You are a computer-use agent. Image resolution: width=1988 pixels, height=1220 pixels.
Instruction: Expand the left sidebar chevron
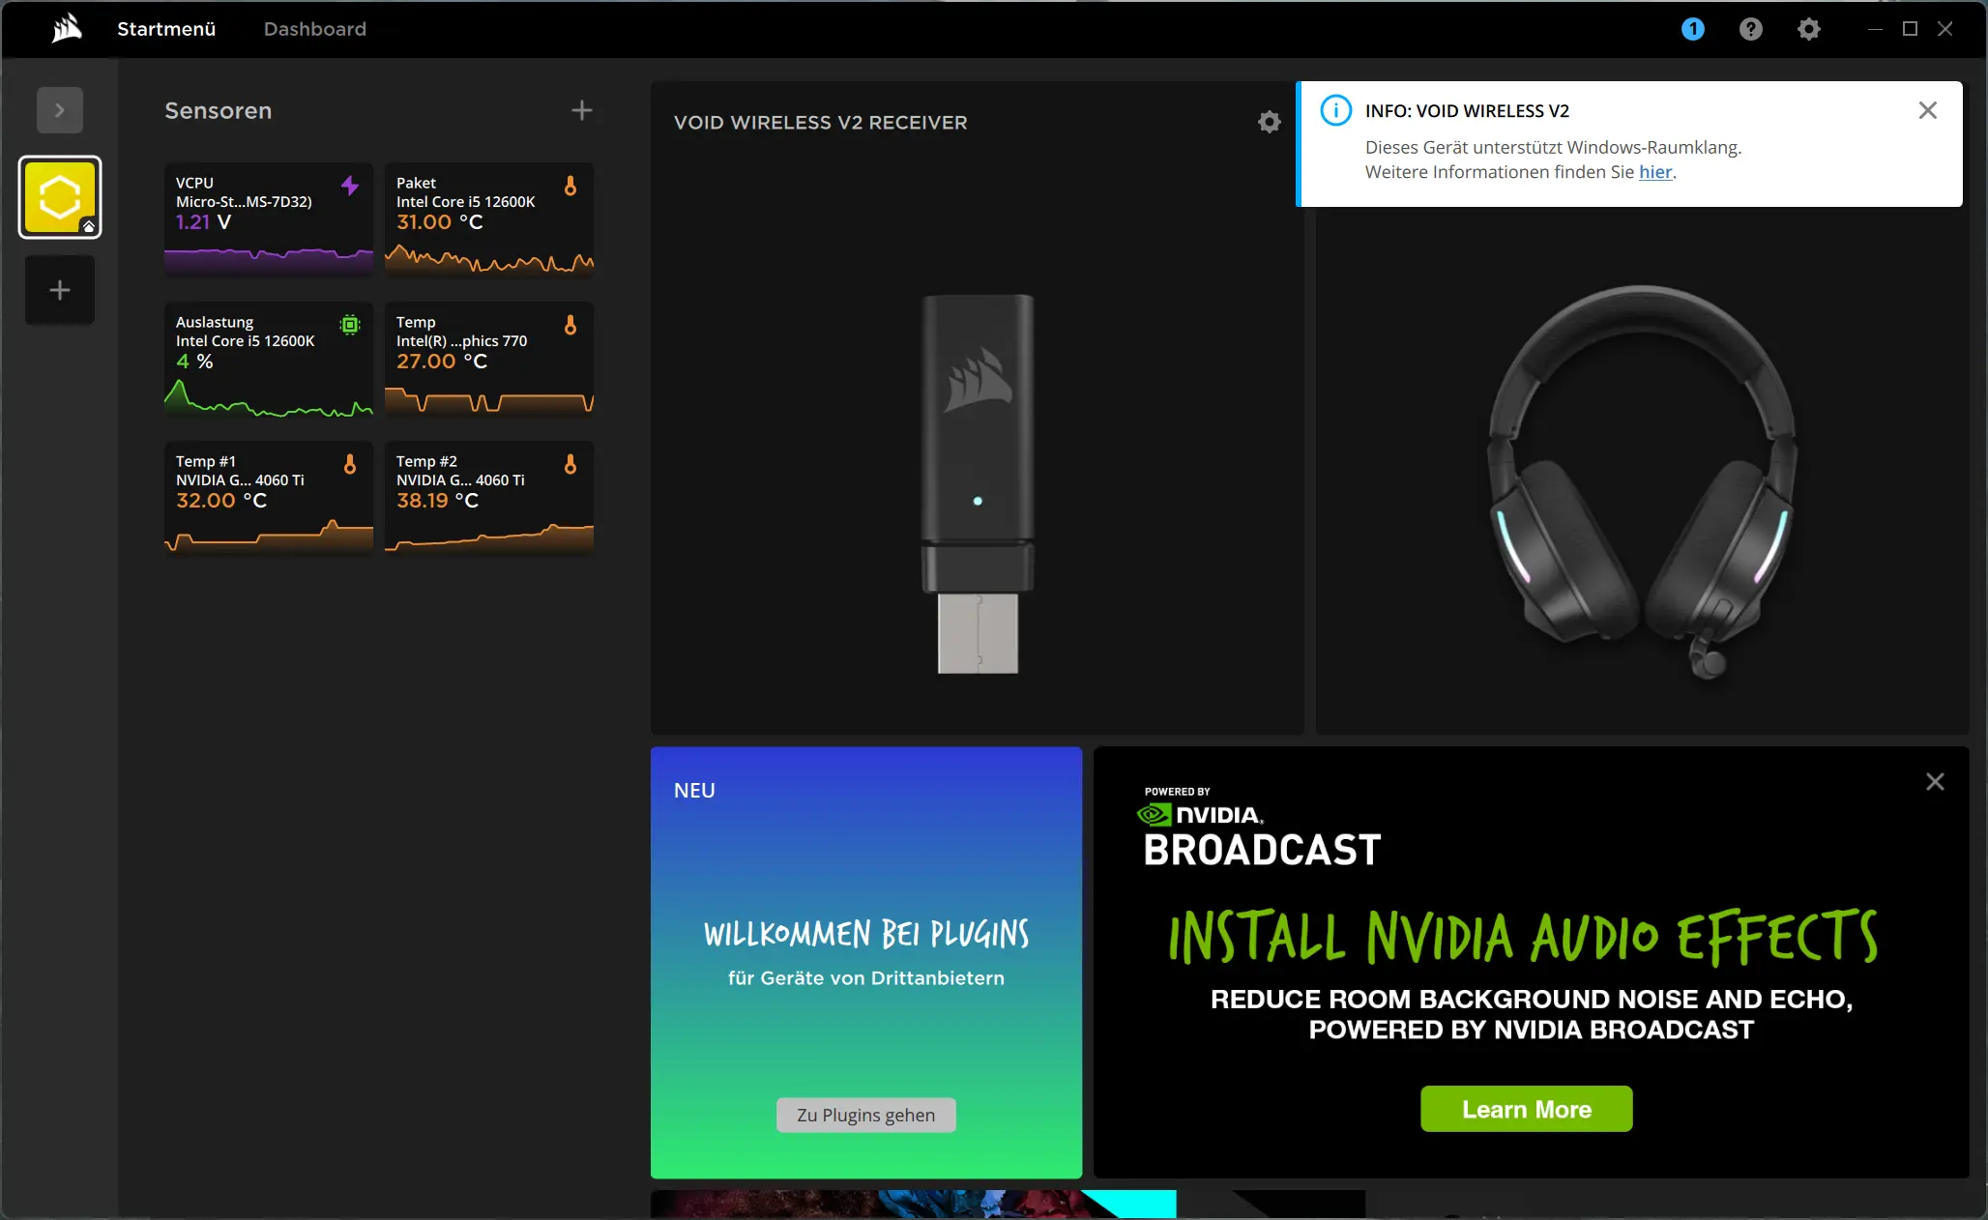[x=60, y=110]
